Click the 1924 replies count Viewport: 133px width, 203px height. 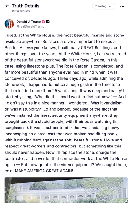[21, 11]
